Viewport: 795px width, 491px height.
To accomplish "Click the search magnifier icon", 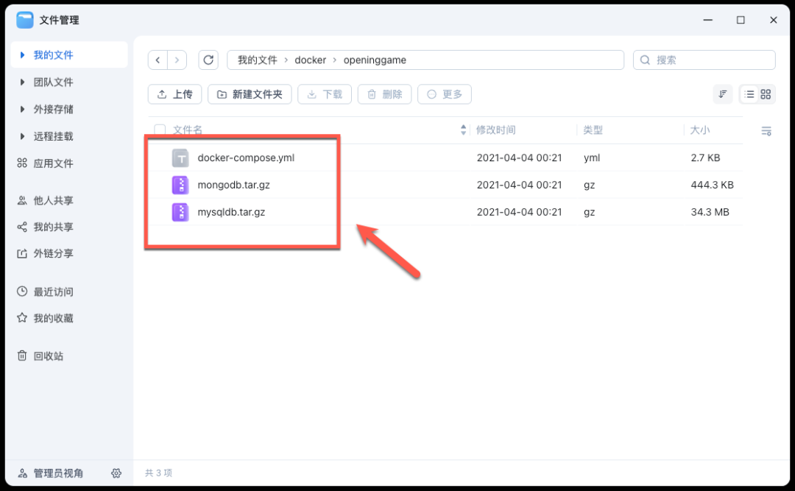I will point(646,60).
